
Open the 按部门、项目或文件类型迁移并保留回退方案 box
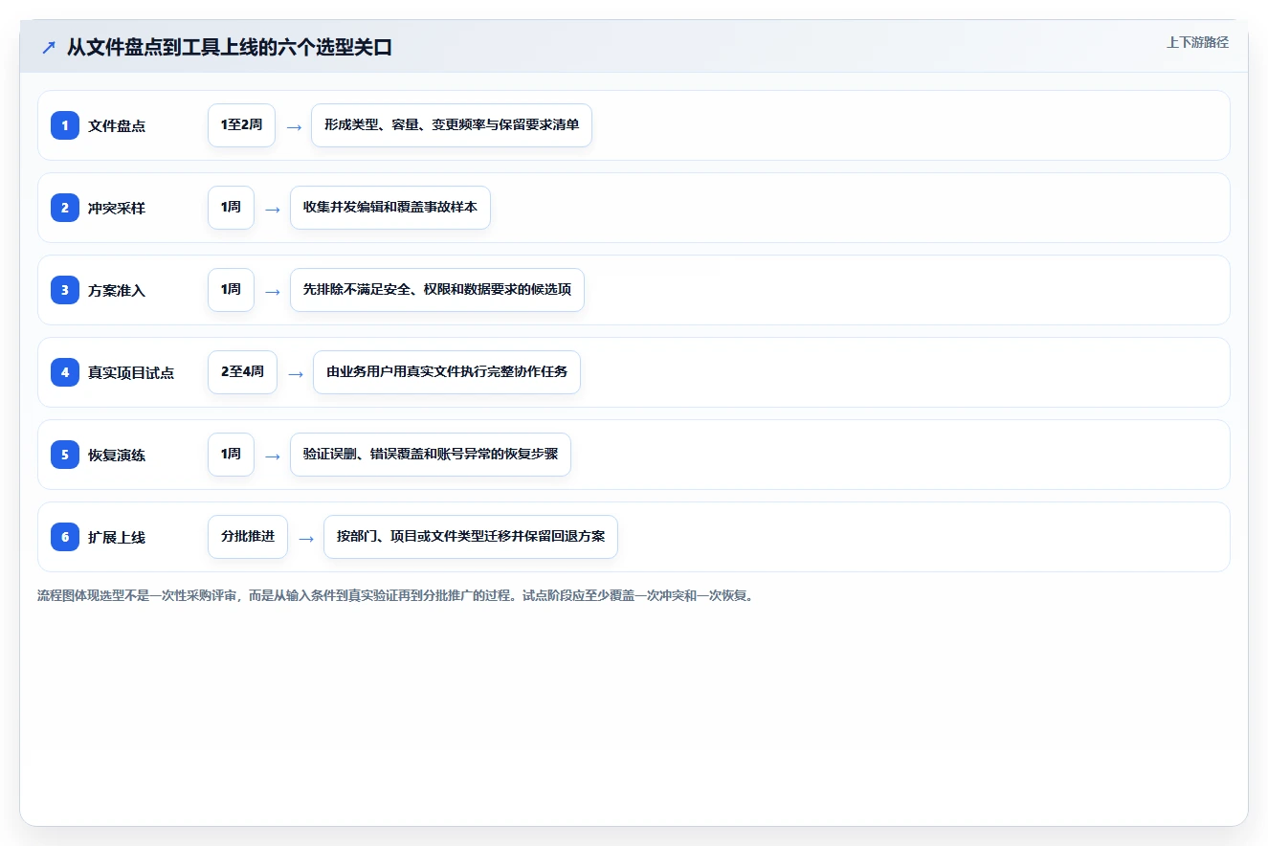pyautogui.click(x=471, y=537)
